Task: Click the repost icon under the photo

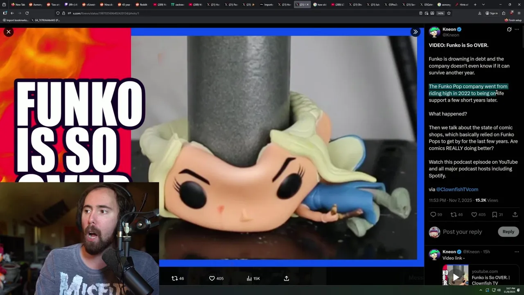Action: coord(174,278)
